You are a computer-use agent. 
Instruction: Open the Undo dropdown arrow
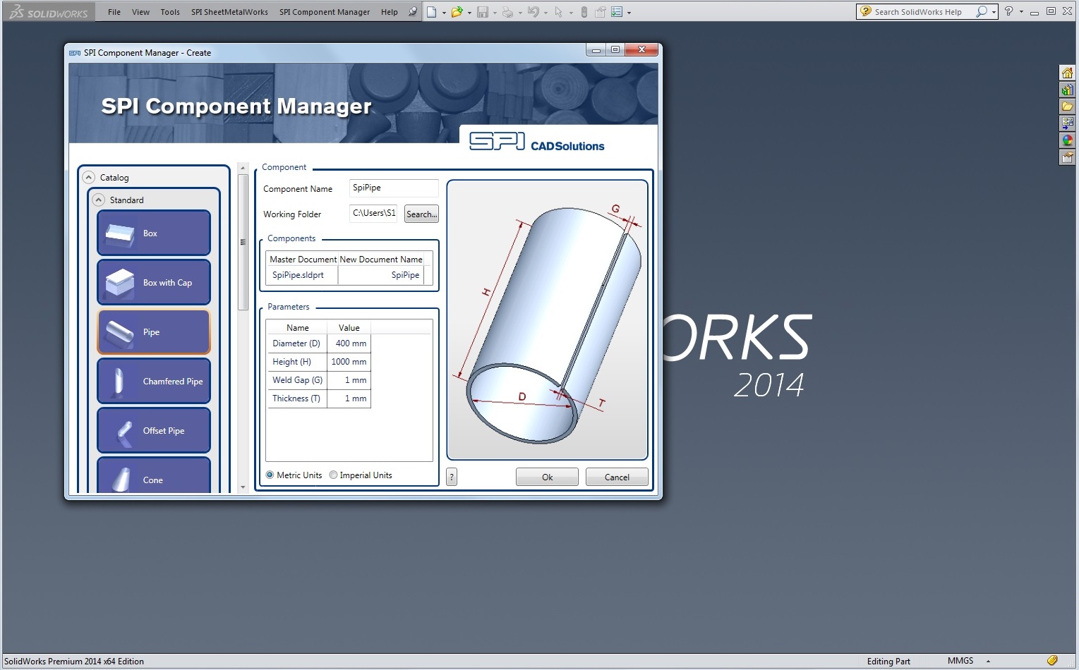pyautogui.click(x=545, y=13)
